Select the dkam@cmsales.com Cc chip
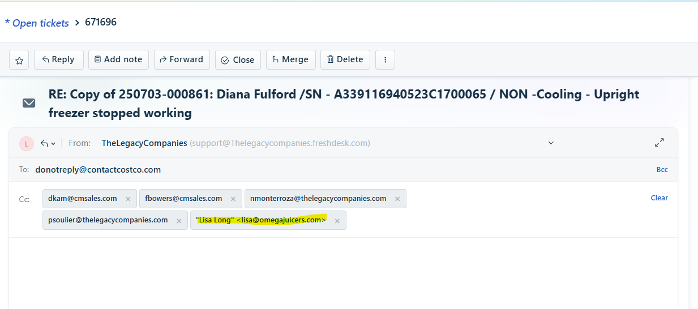The width and height of the screenshot is (698, 309). [x=89, y=199]
